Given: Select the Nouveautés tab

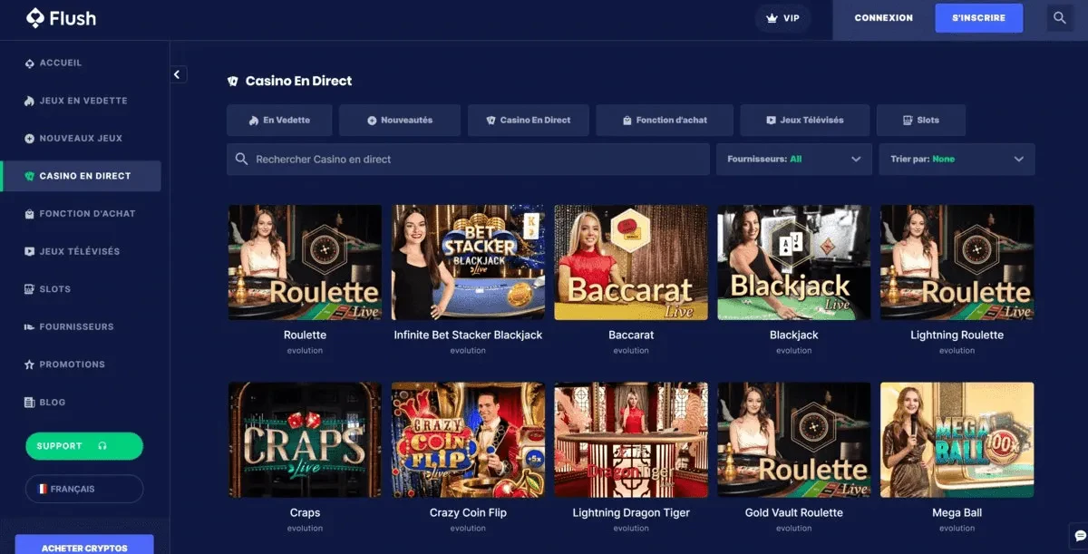Looking at the screenshot, I should pyautogui.click(x=400, y=120).
